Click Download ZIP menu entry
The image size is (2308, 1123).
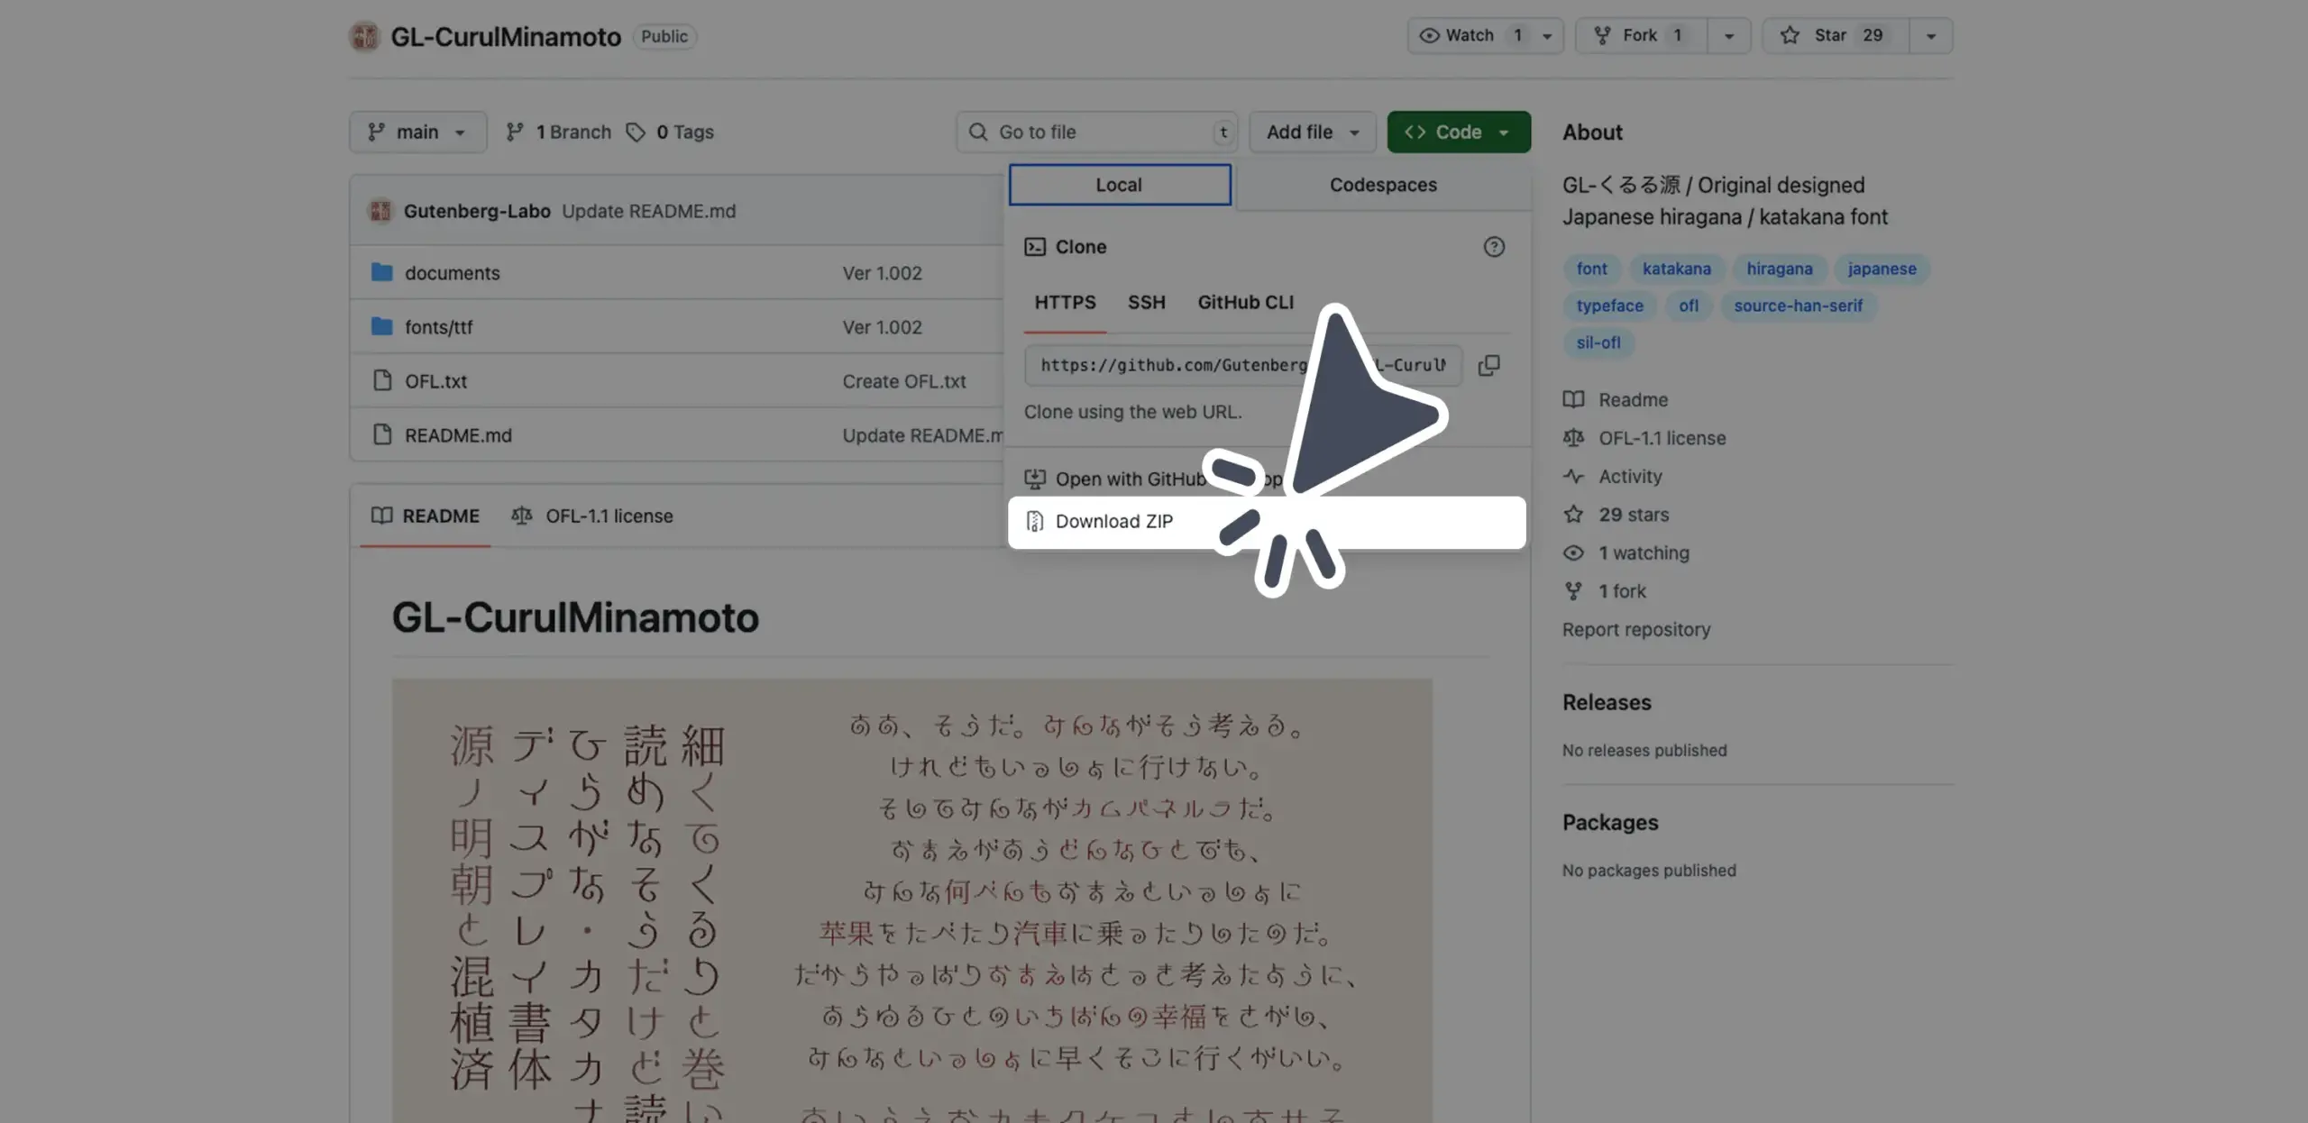1267,522
